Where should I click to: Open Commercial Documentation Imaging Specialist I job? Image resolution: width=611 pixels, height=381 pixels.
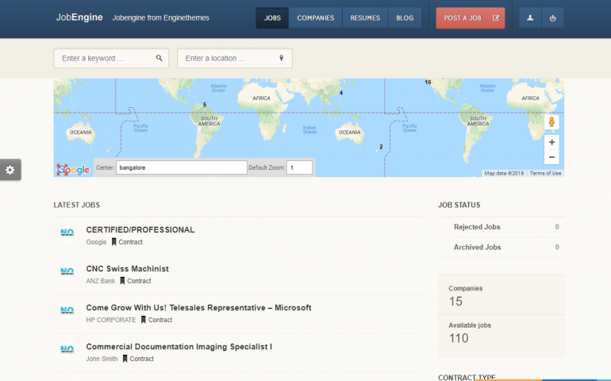click(x=179, y=347)
